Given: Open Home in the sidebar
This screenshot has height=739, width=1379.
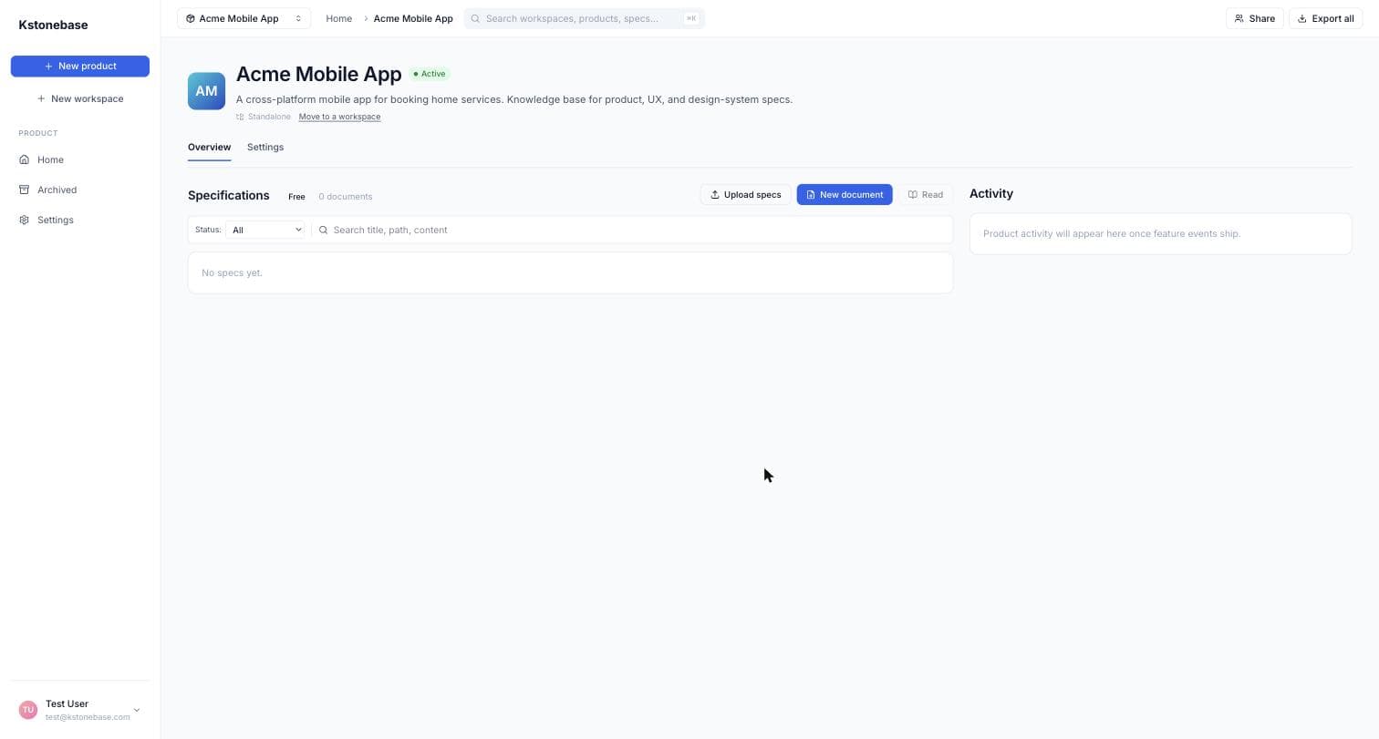Looking at the screenshot, I should (x=80, y=159).
